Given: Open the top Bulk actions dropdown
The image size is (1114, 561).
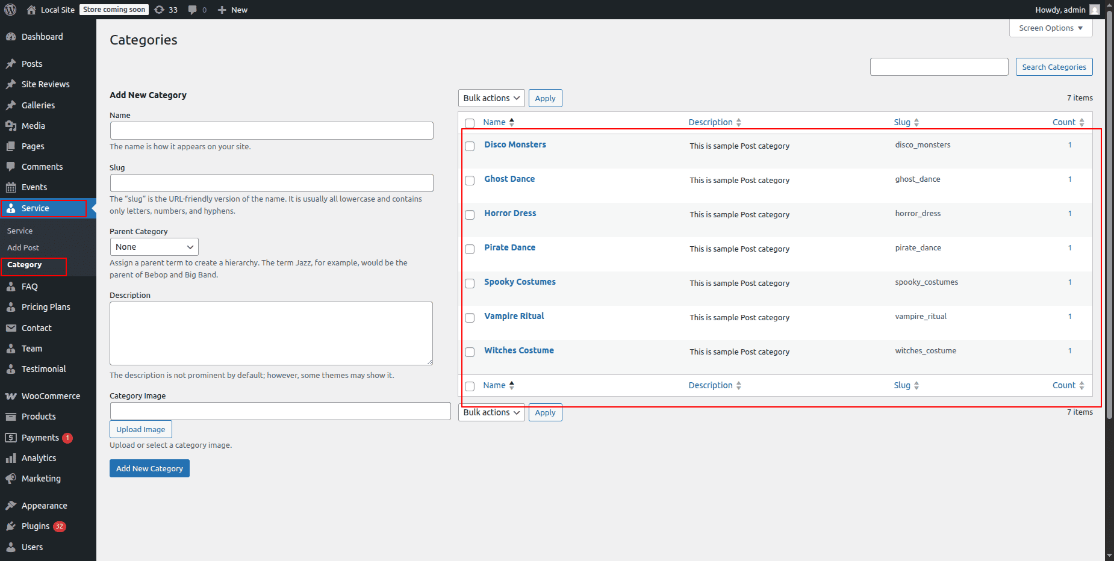Looking at the screenshot, I should tap(491, 98).
